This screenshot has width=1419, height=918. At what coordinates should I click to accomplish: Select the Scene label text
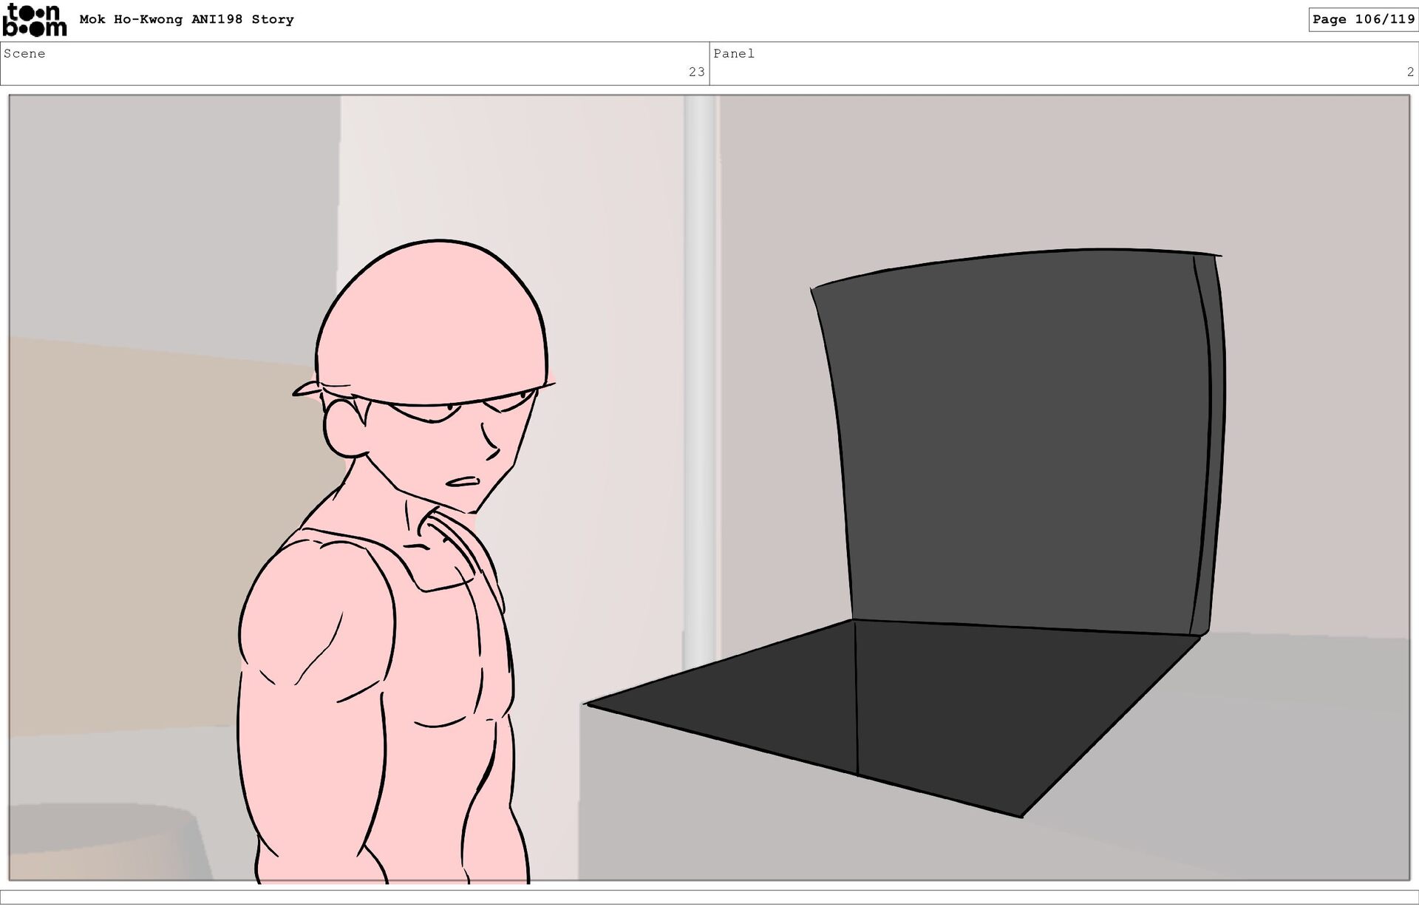pyautogui.click(x=24, y=53)
